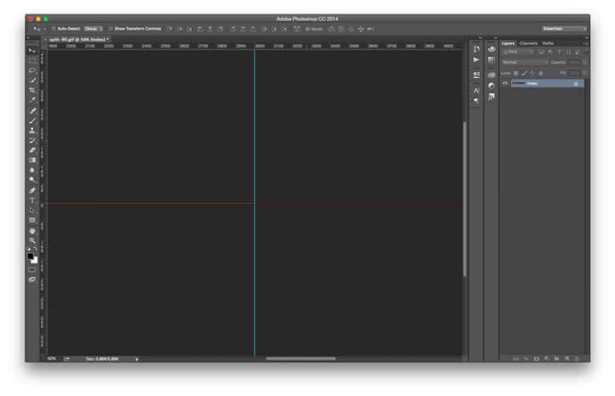Image resolution: width=615 pixels, height=396 pixels.
Task: Select the Lasso tool
Action: (x=32, y=71)
